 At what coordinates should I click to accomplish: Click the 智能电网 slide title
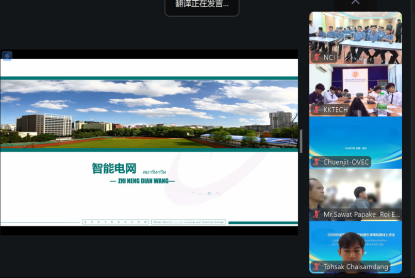[x=114, y=168]
